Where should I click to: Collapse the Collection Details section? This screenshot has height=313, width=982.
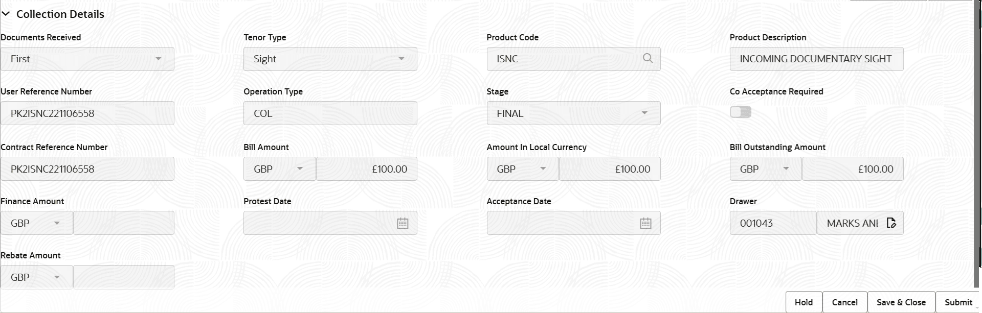click(6, 14)
